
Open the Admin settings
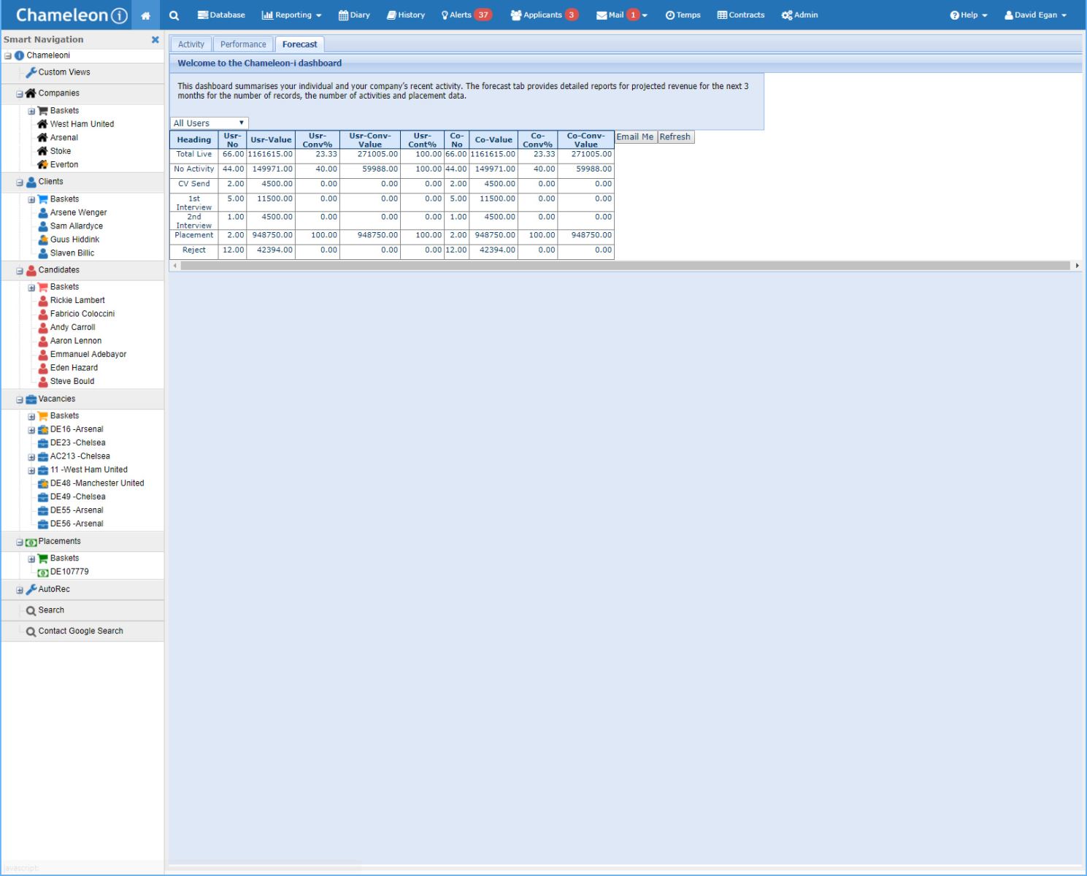[799, 15]
